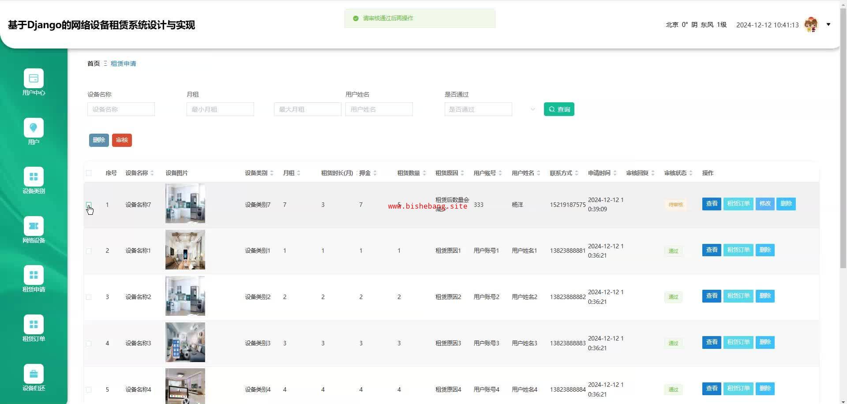Toggle the select-all checkbox in table header
The height and width of the screenshot is (404, 847).
pos(89,173)
